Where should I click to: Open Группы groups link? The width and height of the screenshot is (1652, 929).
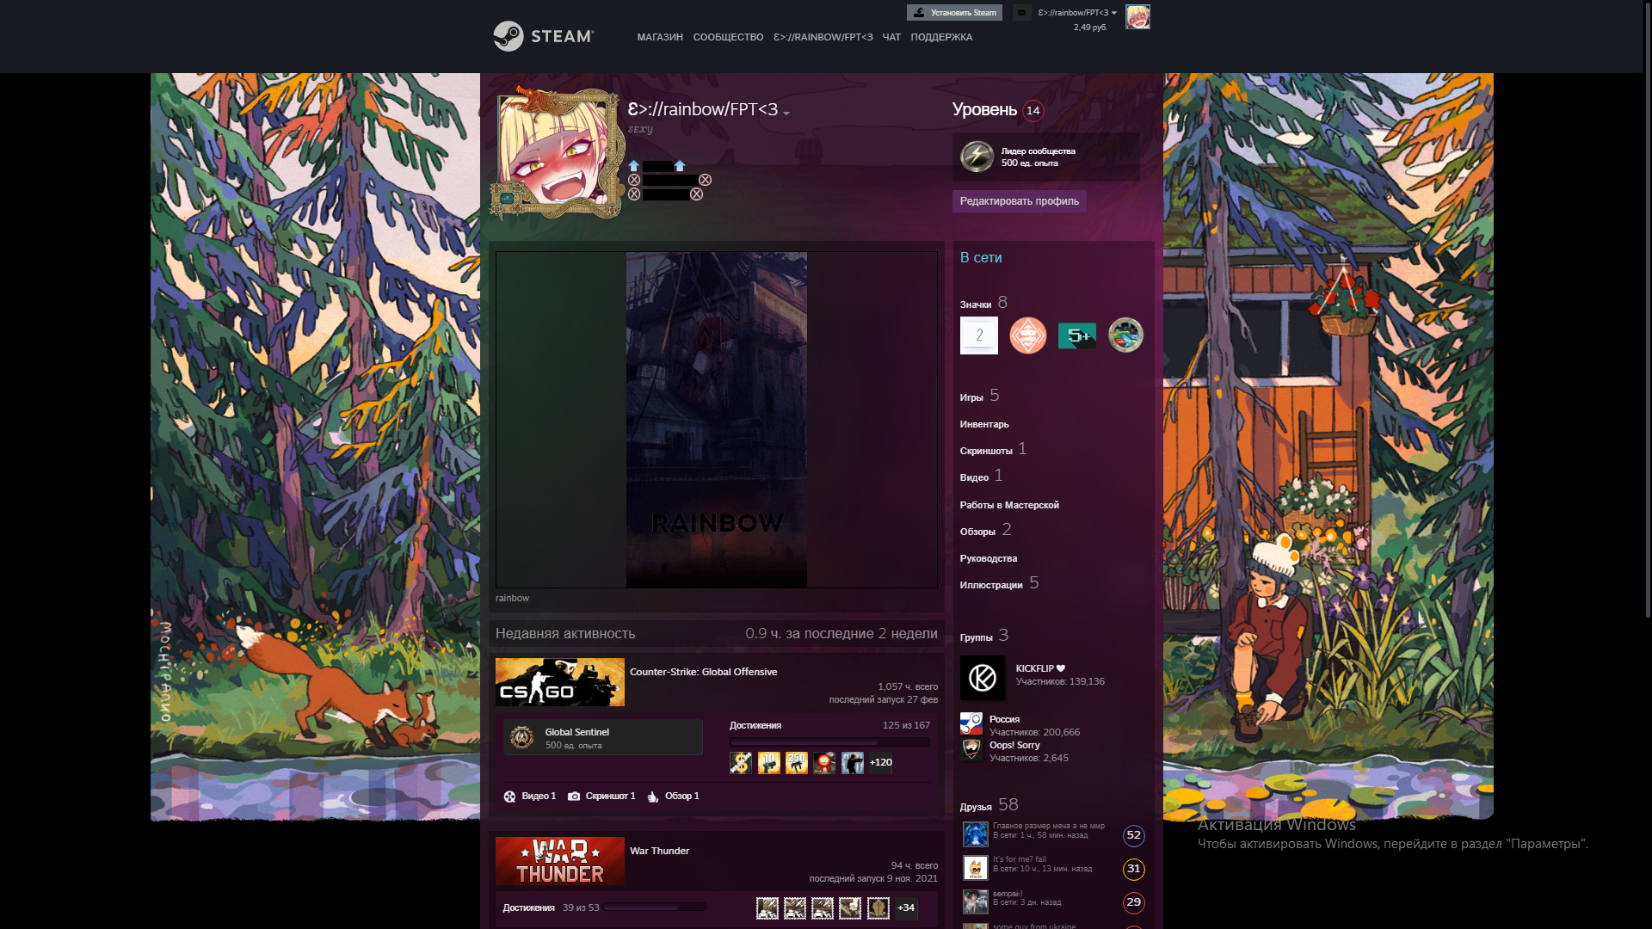977,637
